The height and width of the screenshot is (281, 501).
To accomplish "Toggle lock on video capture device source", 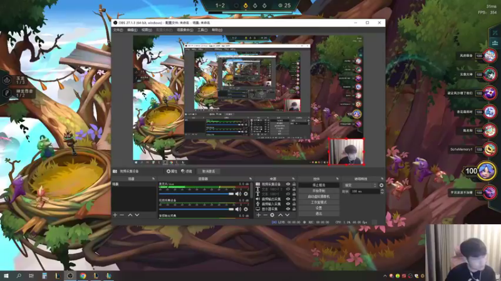I will click(294, 184).
